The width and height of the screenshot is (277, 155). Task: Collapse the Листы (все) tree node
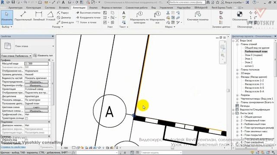pos(233,113)
